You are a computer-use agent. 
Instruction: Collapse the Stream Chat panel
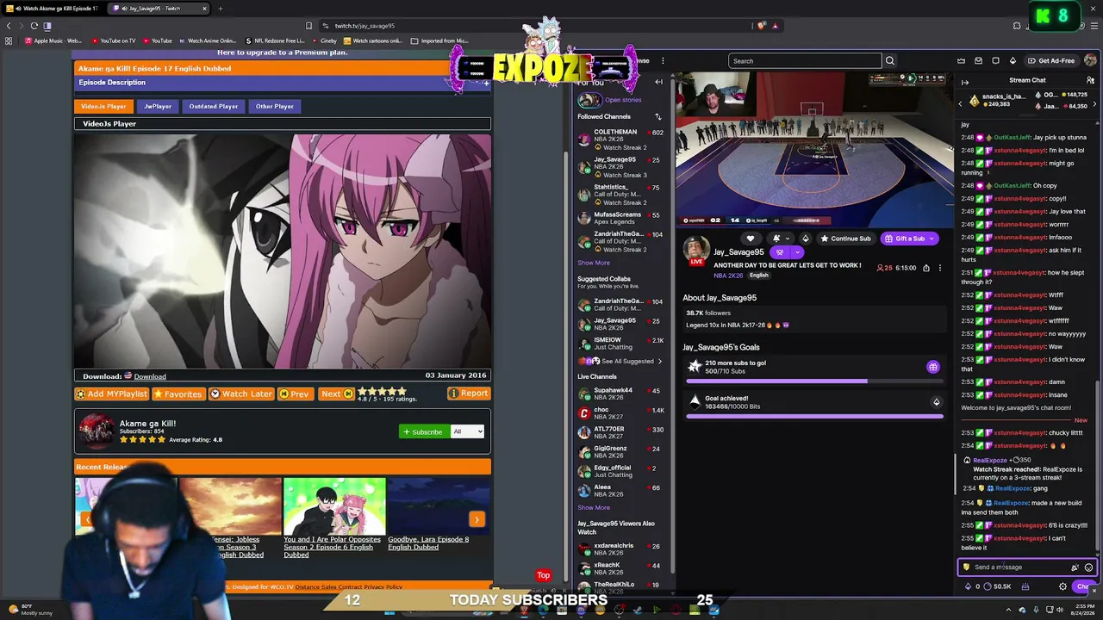click(x=965, y=83)
